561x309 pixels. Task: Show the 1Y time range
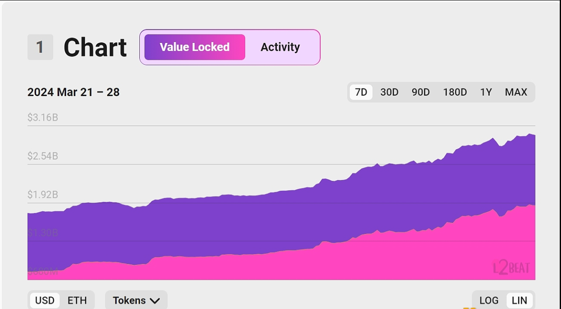click(486, 92)
